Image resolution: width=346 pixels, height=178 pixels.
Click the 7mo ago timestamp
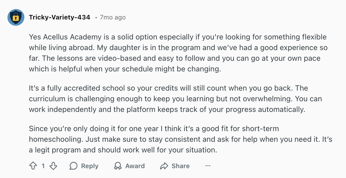click(x=112, y=17)
